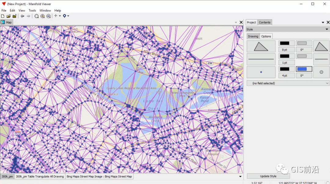330x184 pixels.
Task: Click the Kaiser Pond map label
Action: point(204,99)
